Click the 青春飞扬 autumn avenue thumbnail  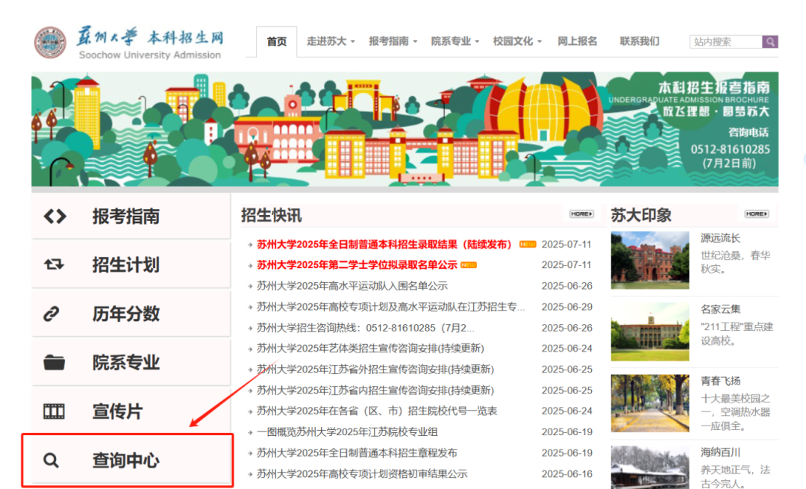(650, 403)
